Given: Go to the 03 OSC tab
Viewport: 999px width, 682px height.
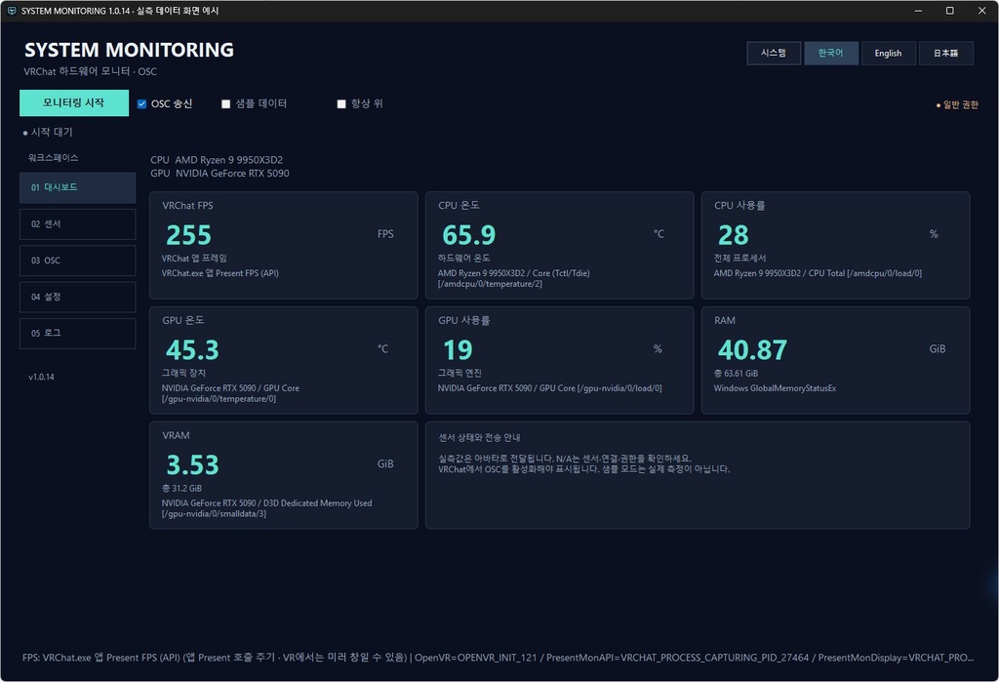Looking at the screenshot, I should point(78,261).
